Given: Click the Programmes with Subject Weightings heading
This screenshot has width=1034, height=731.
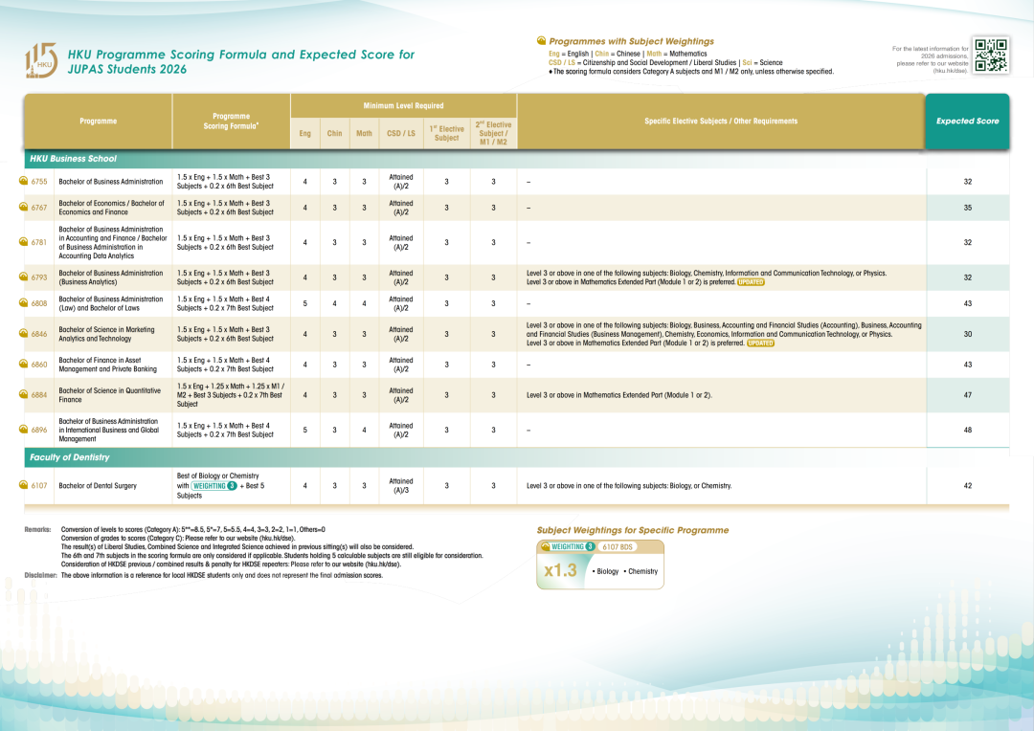Looking at the screenshot, I should [631, 41].
